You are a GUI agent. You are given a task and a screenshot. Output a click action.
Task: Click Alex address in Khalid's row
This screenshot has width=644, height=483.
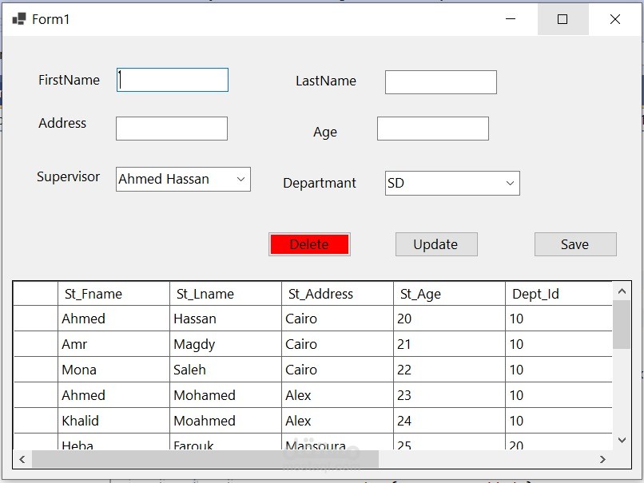click(x=338, y=421)
